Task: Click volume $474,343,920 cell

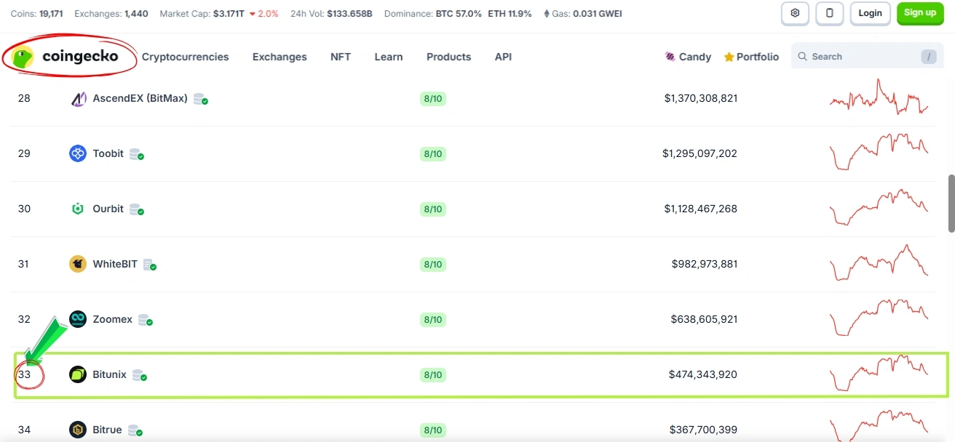Action: pos(703,374)
